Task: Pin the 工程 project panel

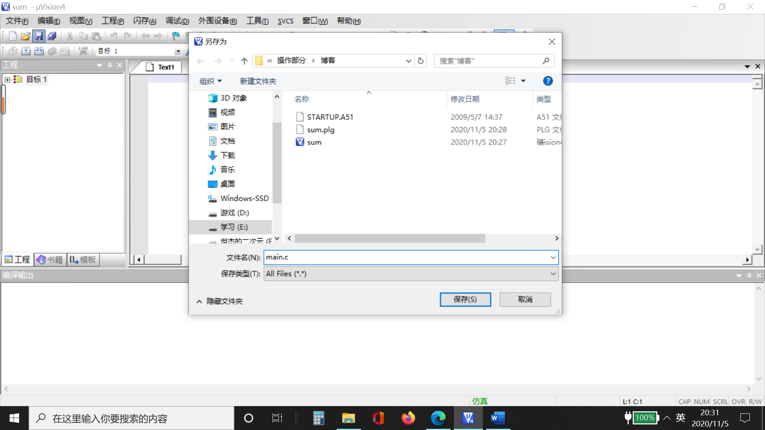Action: [110, 65]
